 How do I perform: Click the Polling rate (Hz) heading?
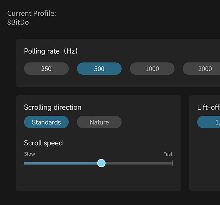coord(51,51)
